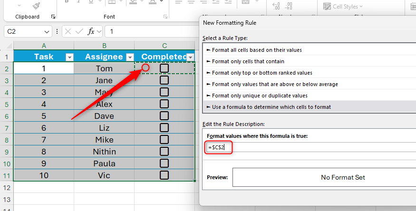Click the formula bar Cancel X icon
Viewport: 416px width, 211px height.
(x=68, y=32)
